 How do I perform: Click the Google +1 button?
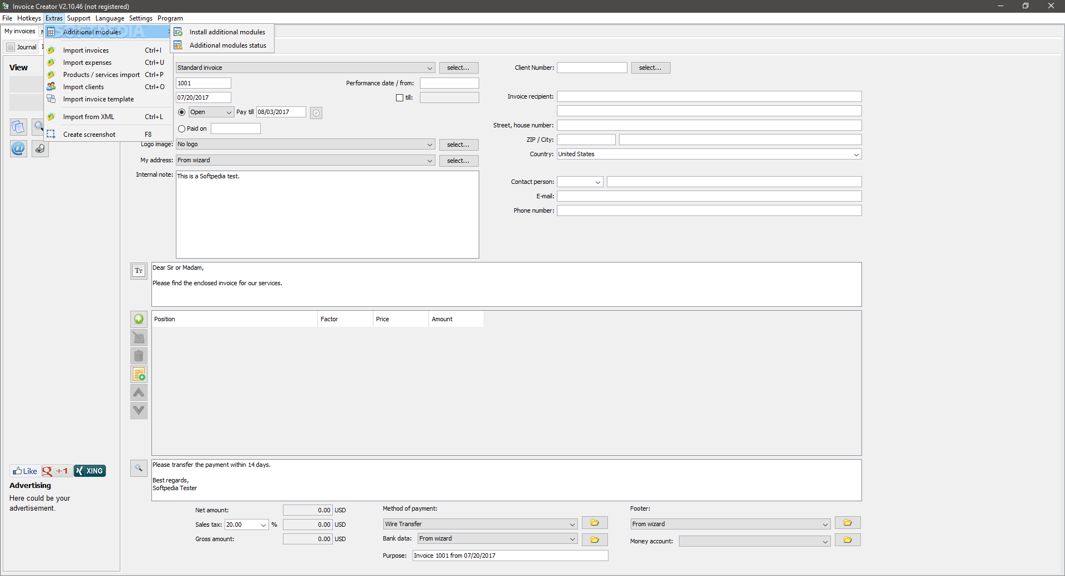pyautogui.click(x=56, y=471)
